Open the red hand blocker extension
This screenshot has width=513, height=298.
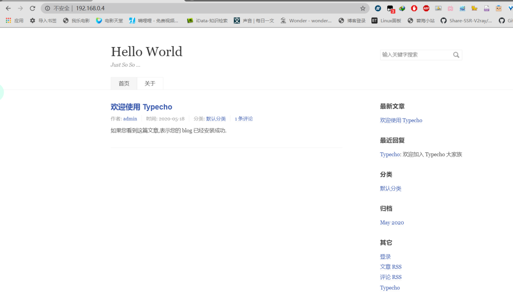tap(414, 8)
